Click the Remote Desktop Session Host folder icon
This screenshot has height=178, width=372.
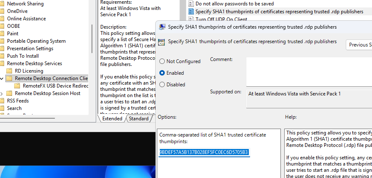pos(10,93)
